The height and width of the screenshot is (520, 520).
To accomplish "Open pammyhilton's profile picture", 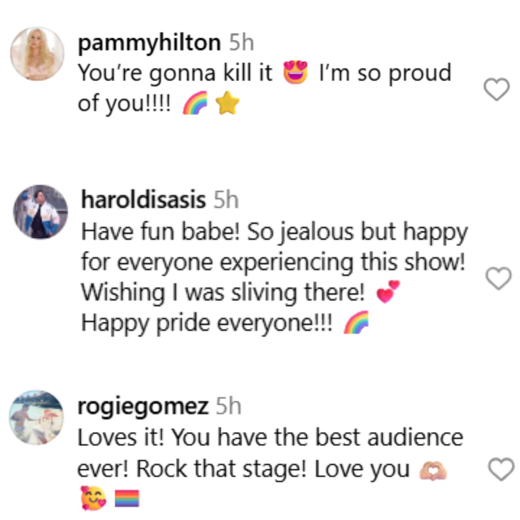I will point(37,54).
